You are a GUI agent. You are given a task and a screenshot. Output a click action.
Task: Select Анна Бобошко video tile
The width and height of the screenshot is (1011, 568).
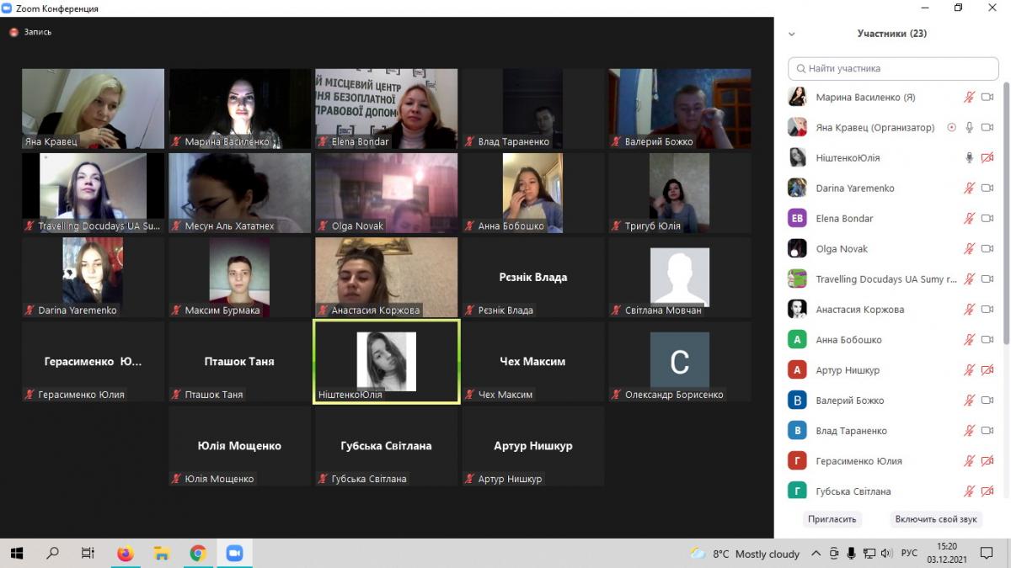[x=533, y=193]
